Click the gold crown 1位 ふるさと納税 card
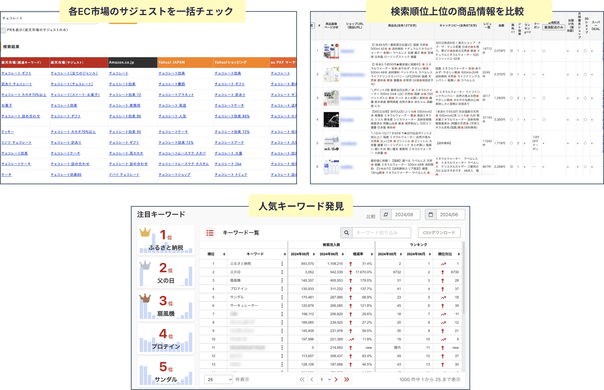 166,240
